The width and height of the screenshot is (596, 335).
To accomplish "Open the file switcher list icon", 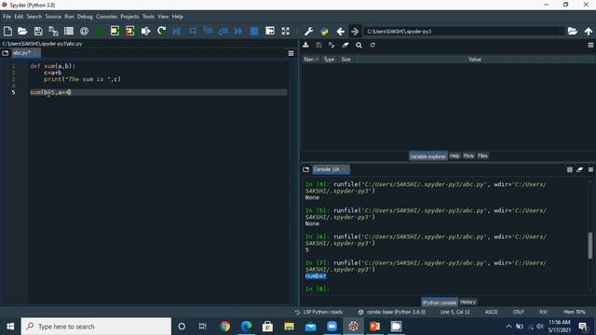I will [x=69, y=31].
